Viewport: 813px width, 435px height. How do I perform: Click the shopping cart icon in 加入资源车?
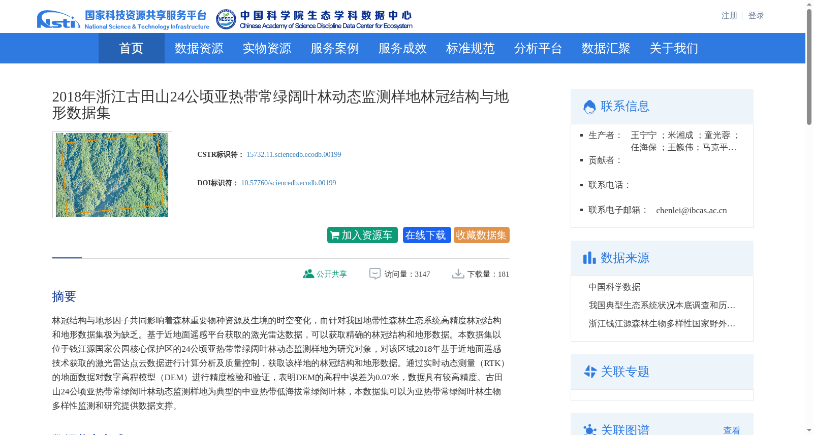point(334,236)
